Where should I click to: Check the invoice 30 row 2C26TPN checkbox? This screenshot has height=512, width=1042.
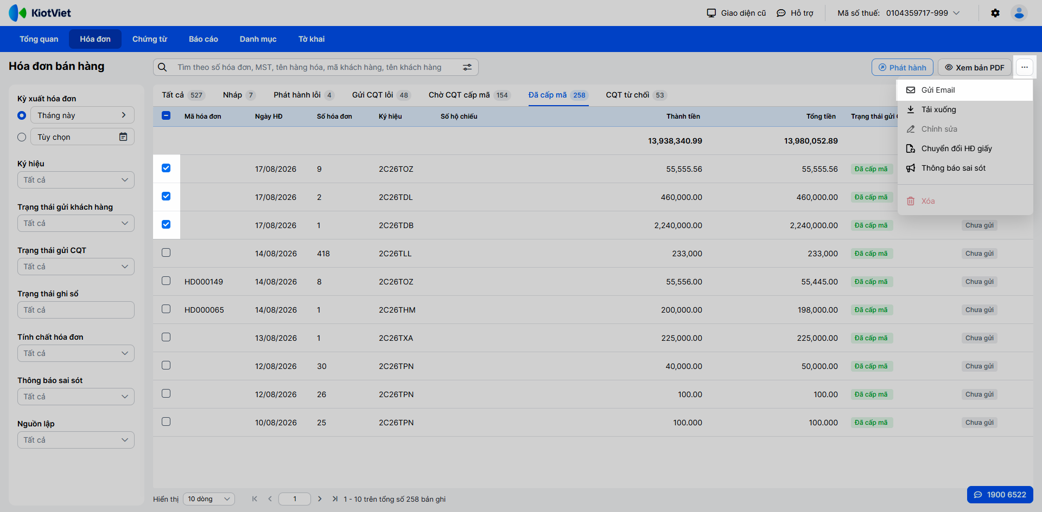166,365
